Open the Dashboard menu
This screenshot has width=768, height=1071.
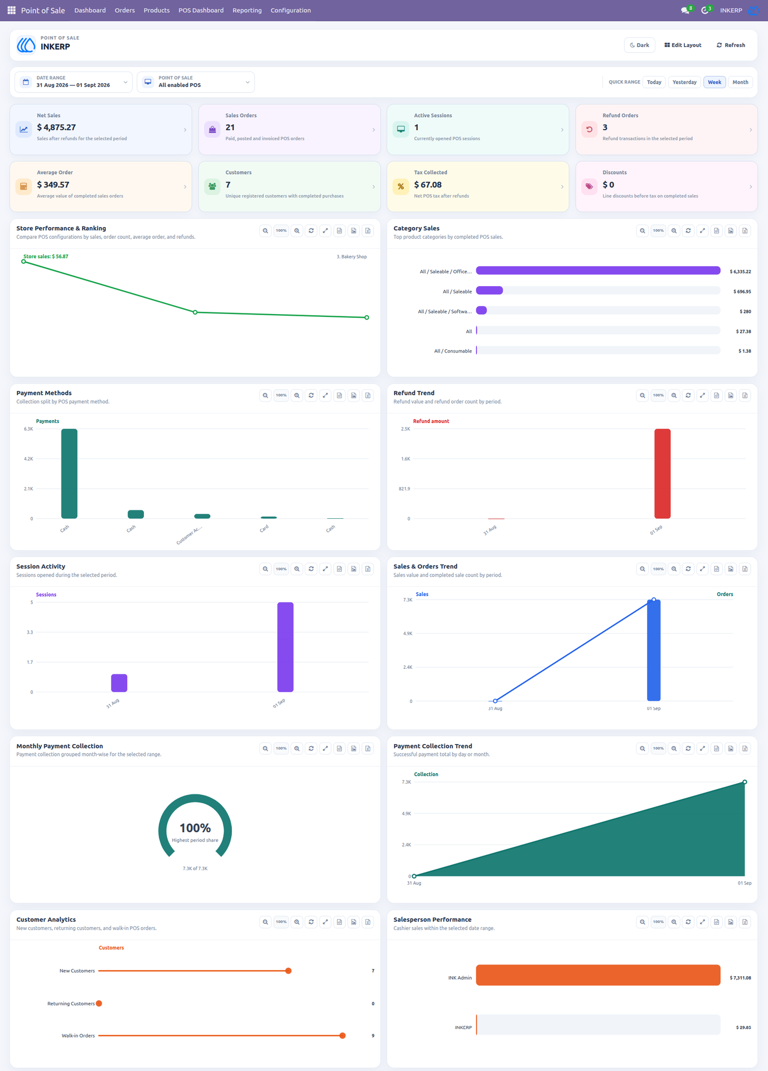click(90, 11)
